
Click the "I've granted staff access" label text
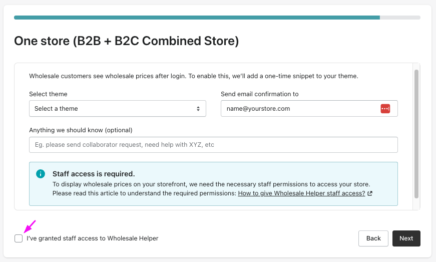pyautogui.click(x=93, y=238)
